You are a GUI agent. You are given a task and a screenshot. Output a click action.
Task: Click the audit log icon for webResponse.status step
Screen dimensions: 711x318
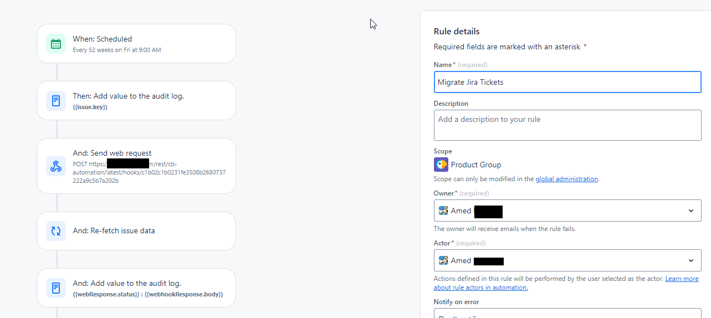[56, 288]
